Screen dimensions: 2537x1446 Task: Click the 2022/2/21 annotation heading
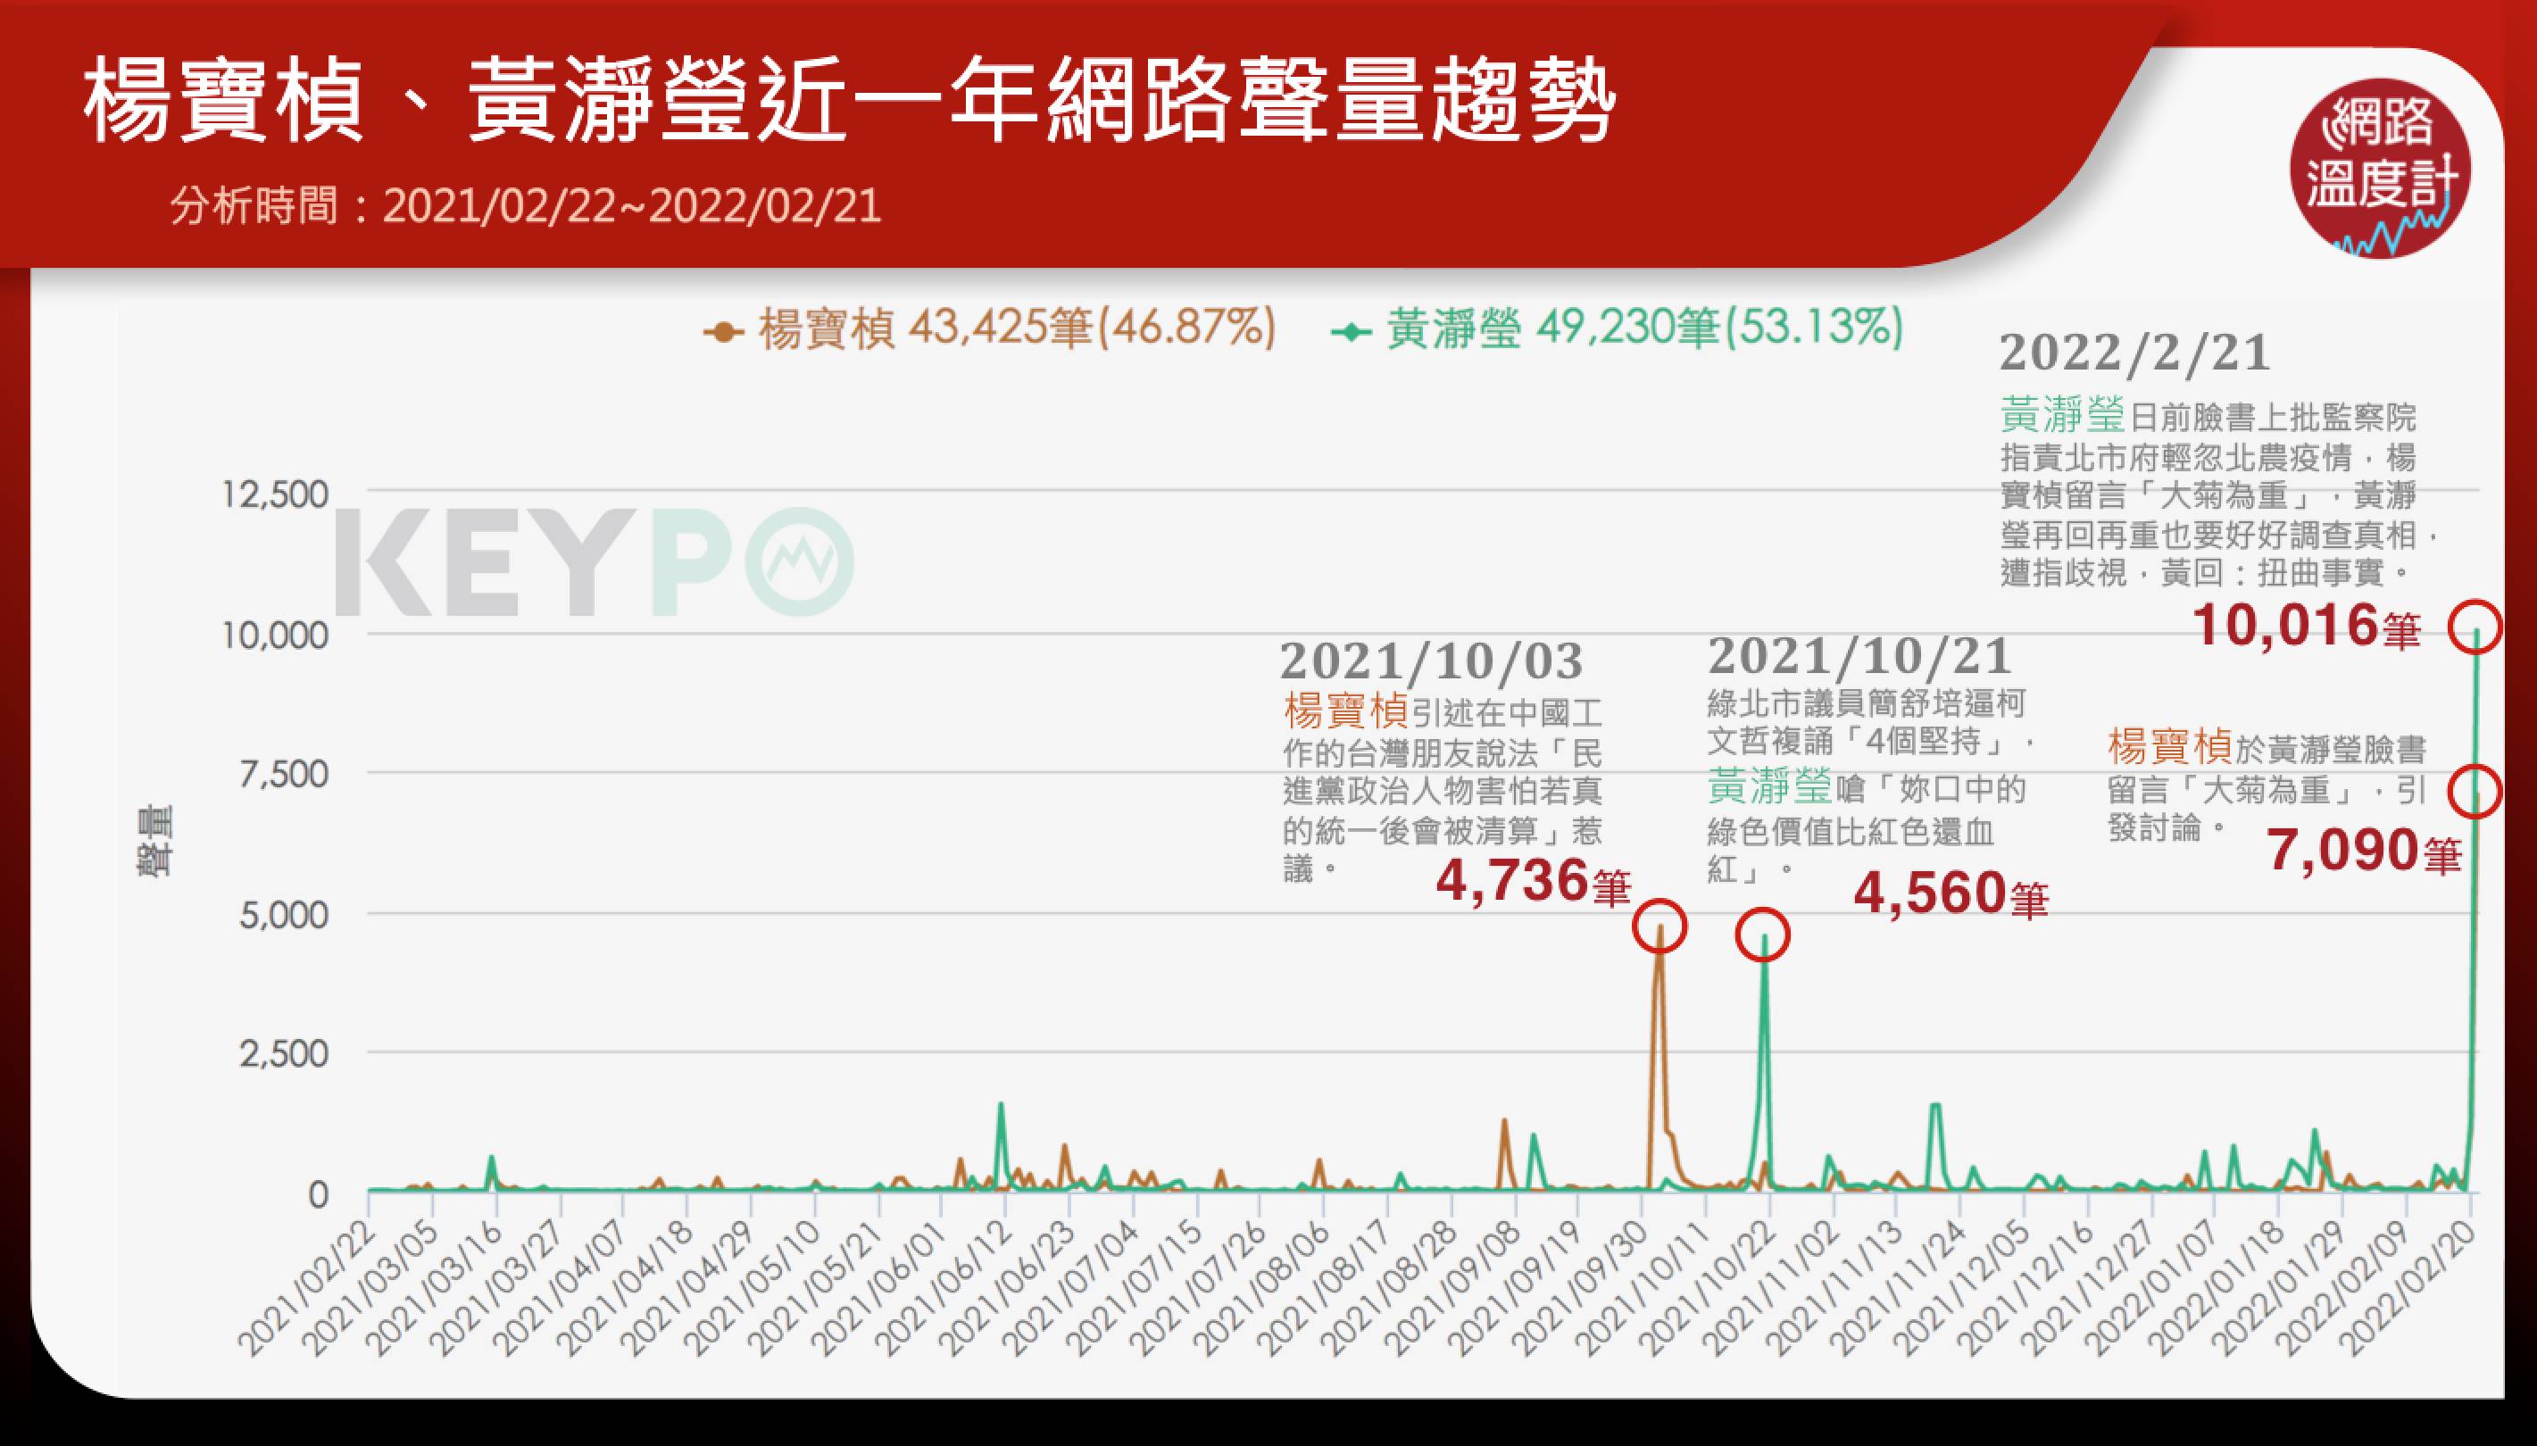tap(2135, 353)
